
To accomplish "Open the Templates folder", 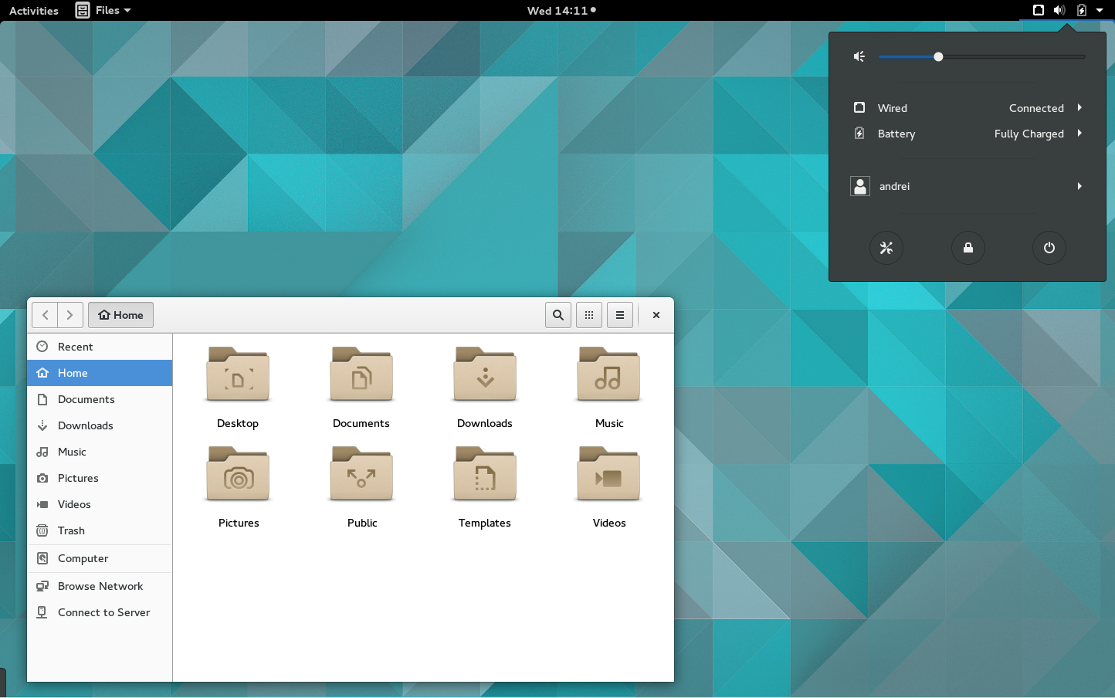I will click(x=485, y=475).
